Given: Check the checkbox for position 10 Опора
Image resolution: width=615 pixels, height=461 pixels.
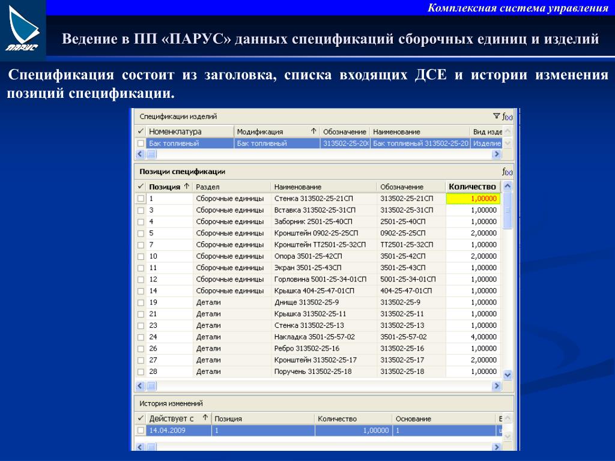Looking at the screenshot, I should (141, 256).
